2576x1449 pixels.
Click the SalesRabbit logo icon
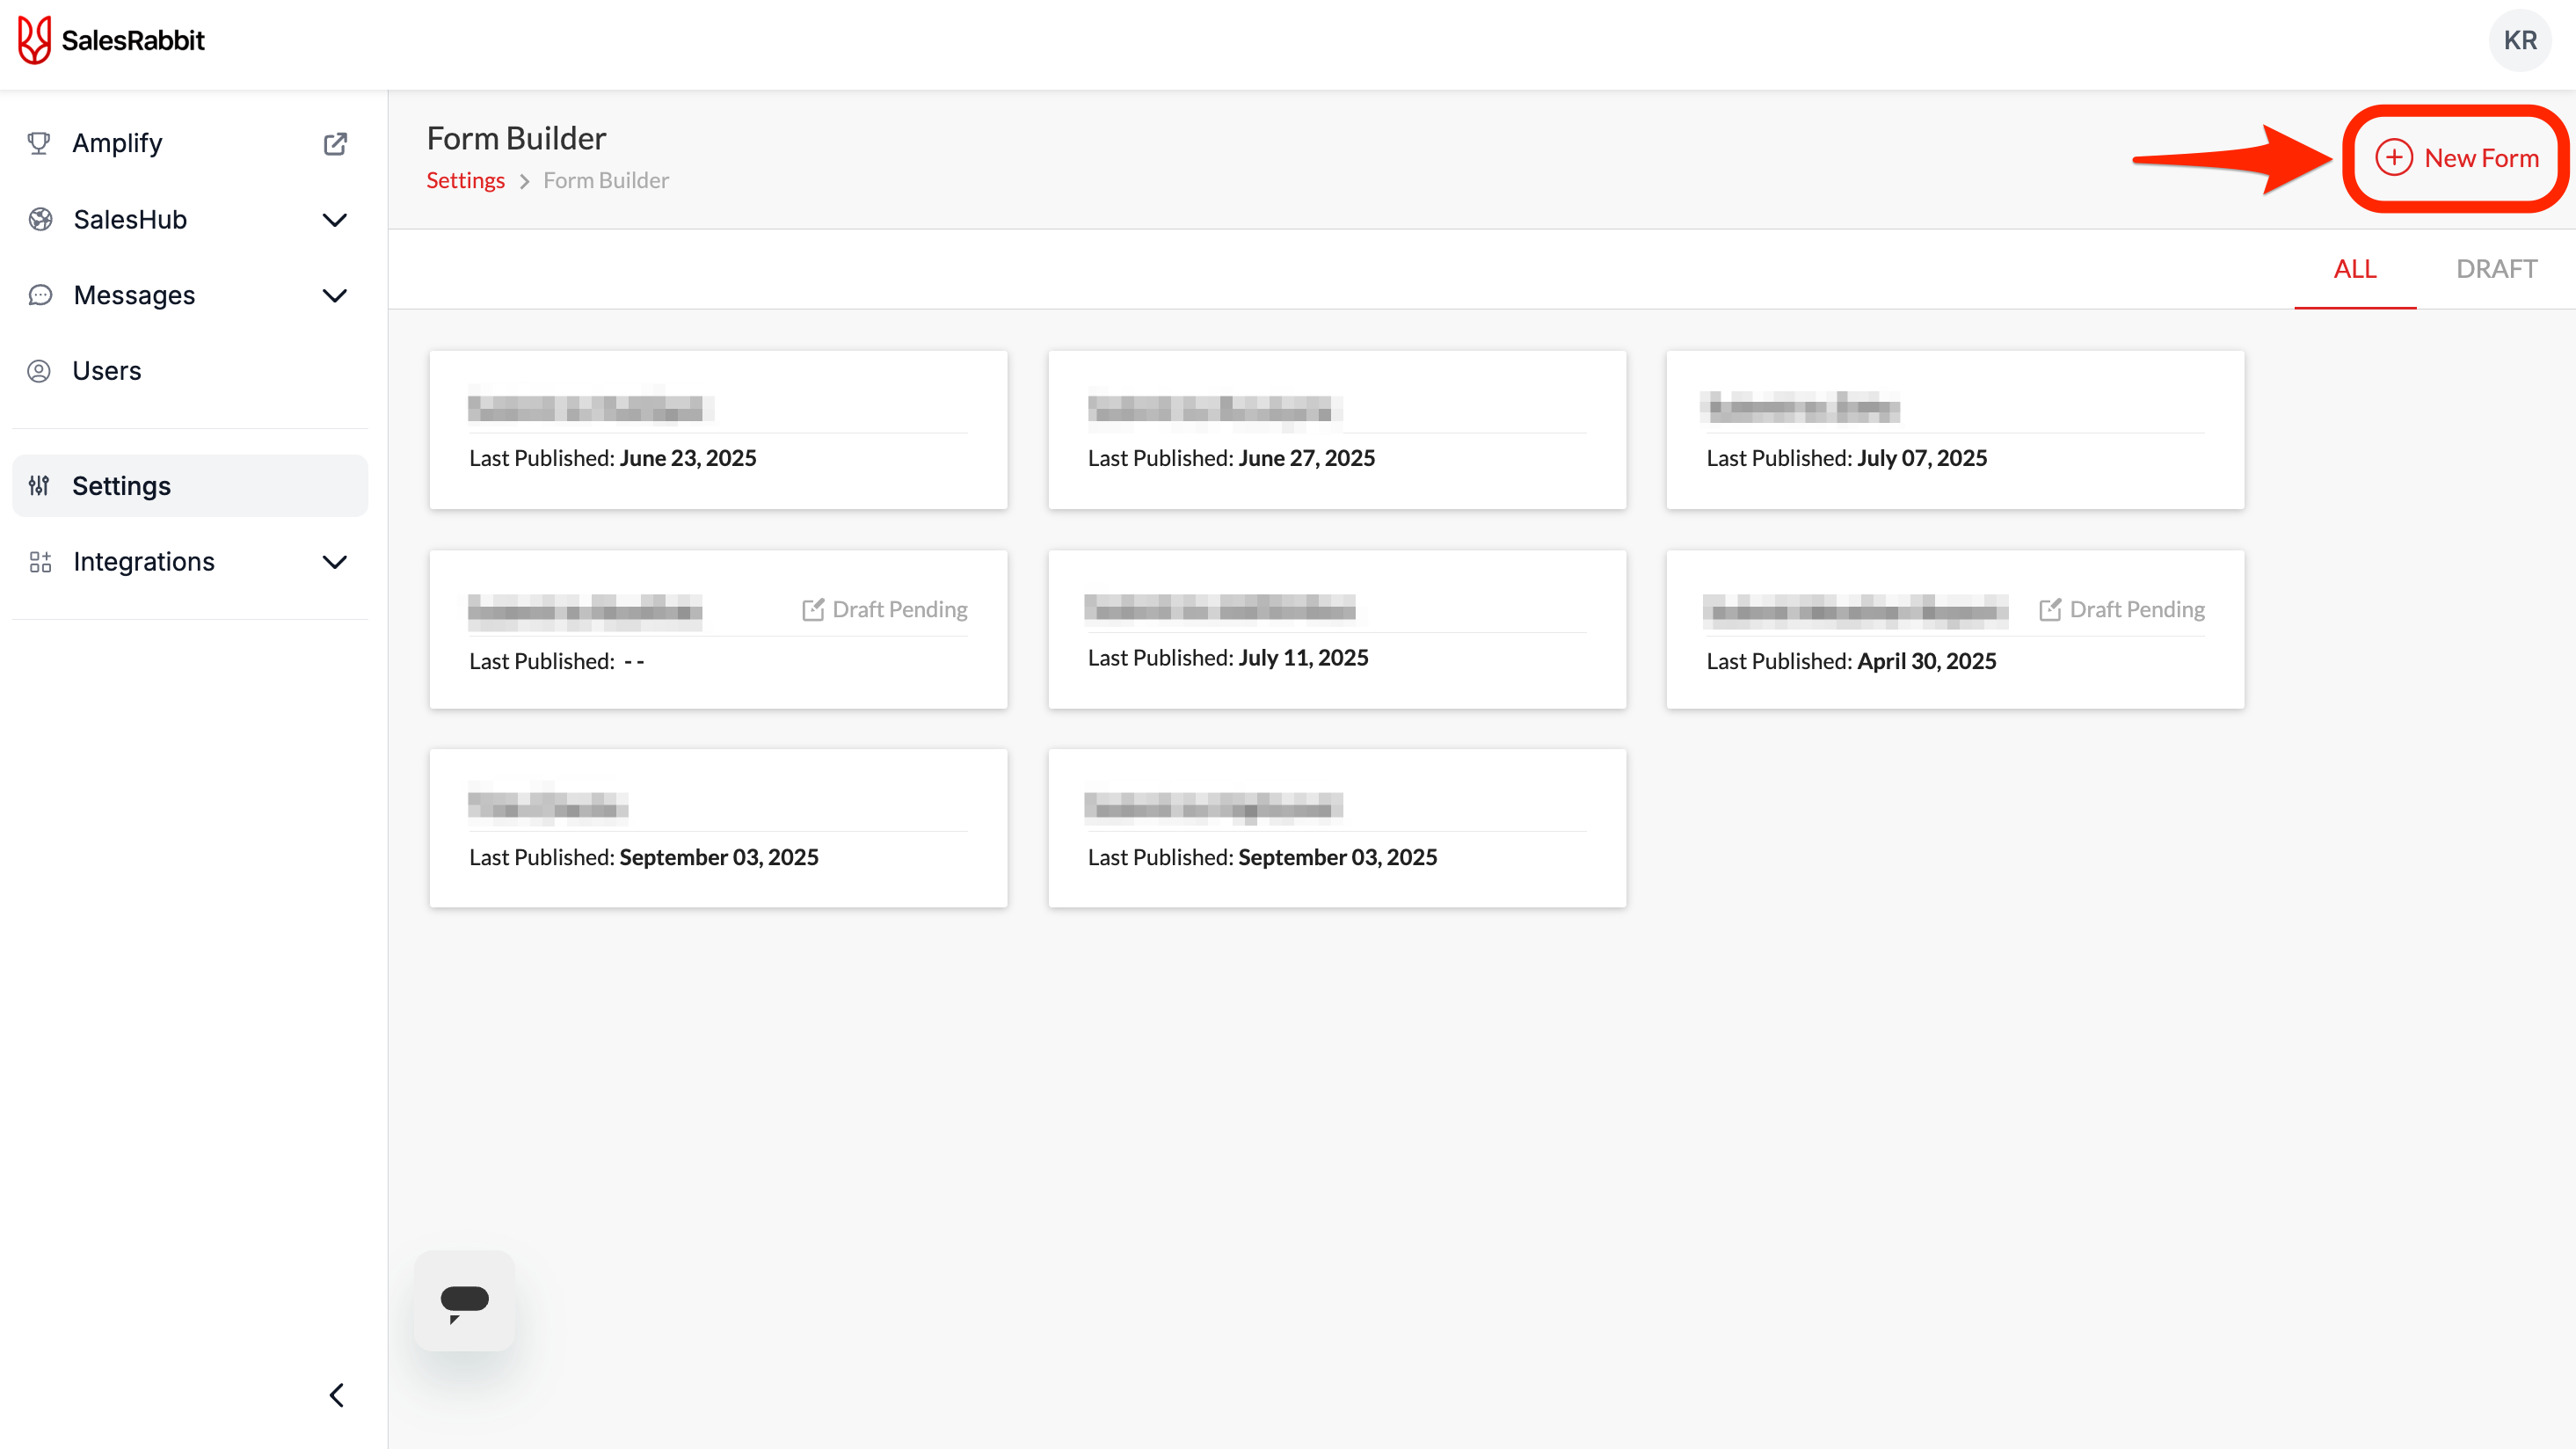click(34, 40)
